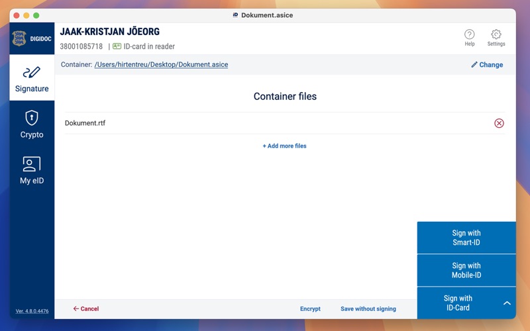Minimize the window with the yellow button
530x331 pixels.
(26, 15)
